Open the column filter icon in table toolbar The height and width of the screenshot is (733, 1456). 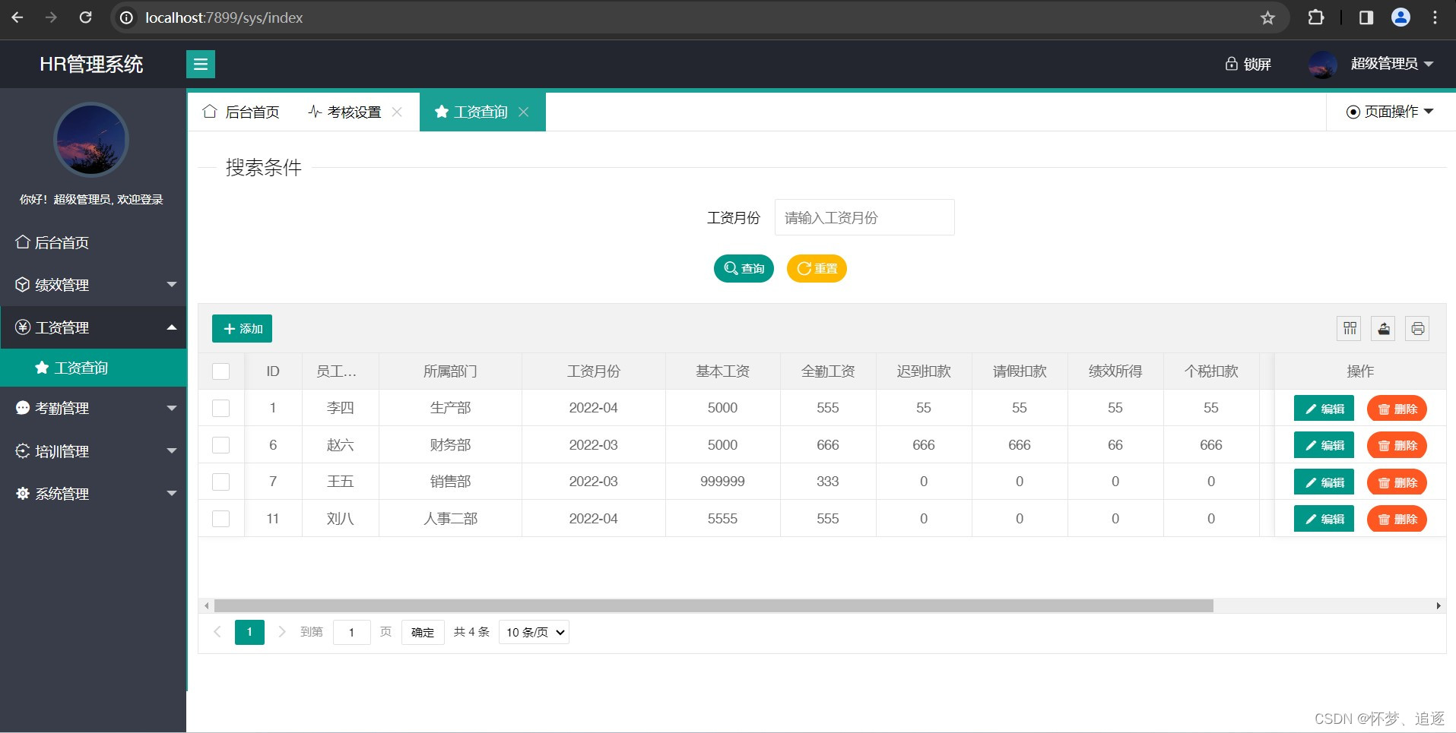click(1350, 328)
